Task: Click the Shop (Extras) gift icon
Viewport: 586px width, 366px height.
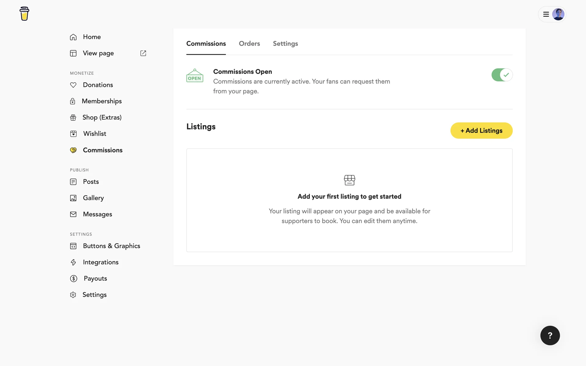Action: click(73, 117)
